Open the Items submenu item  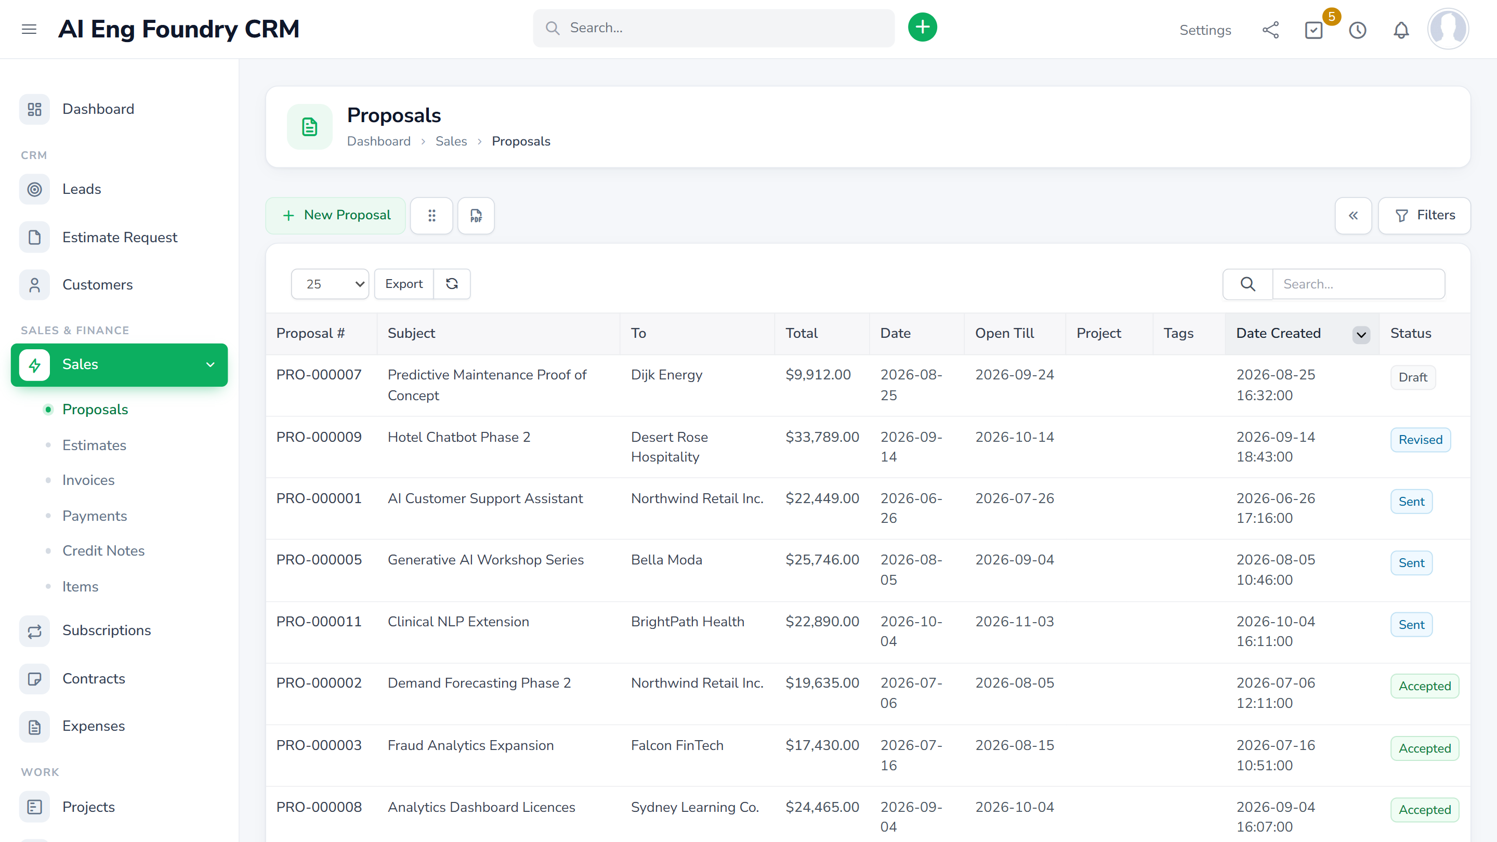click(x=80, y=587)
